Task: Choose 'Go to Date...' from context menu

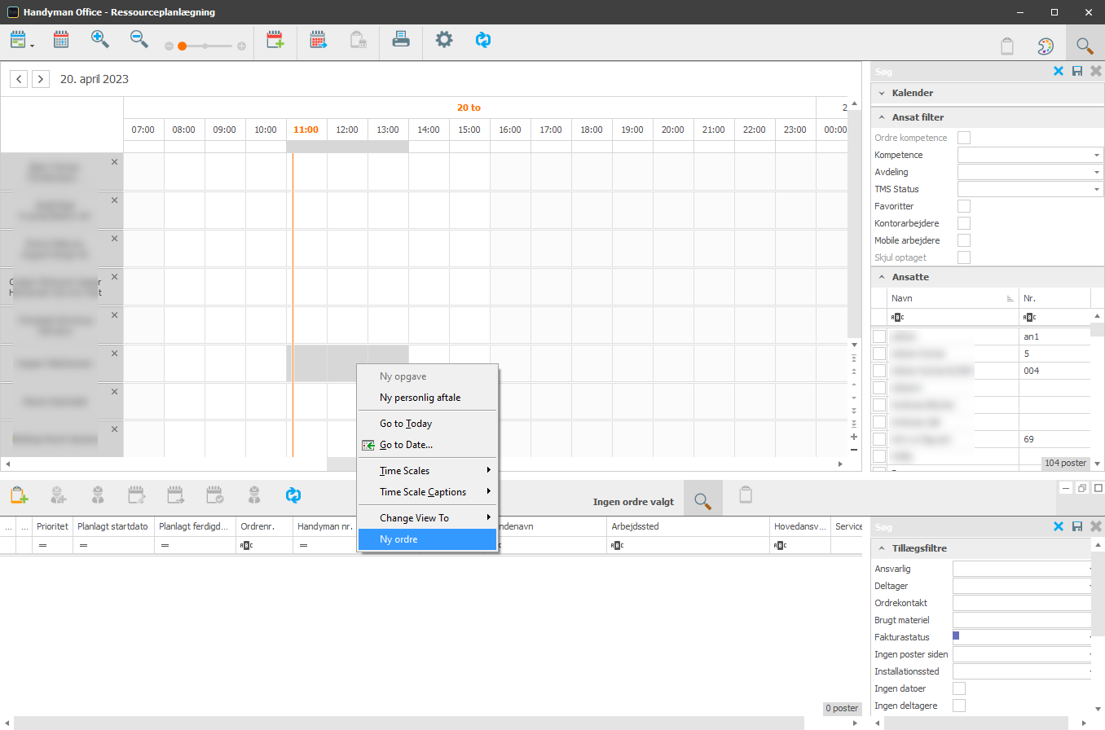Action: click(428, 445)
